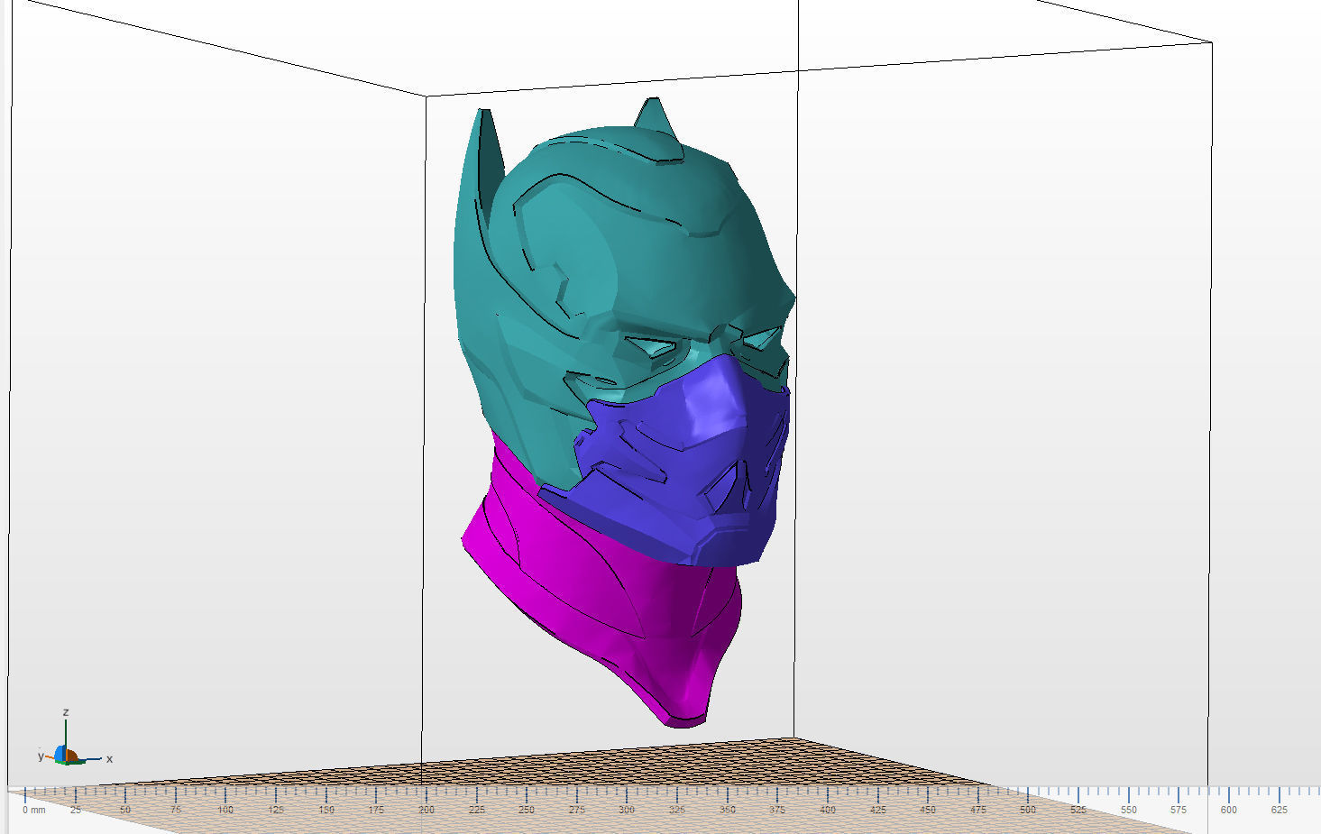Click the '500' ruler mark
The image size is (1321, 834).
tap(1028, 810)
